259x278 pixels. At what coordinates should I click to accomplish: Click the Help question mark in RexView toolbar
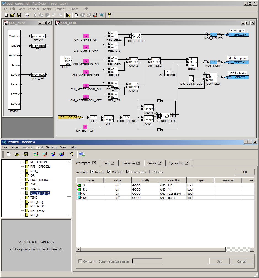coord(72,154)
